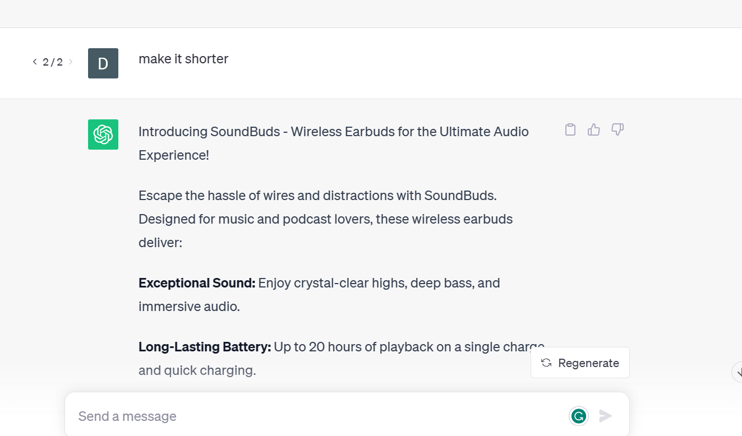Open the Grammarly icon in message box

tap(579, 416)
